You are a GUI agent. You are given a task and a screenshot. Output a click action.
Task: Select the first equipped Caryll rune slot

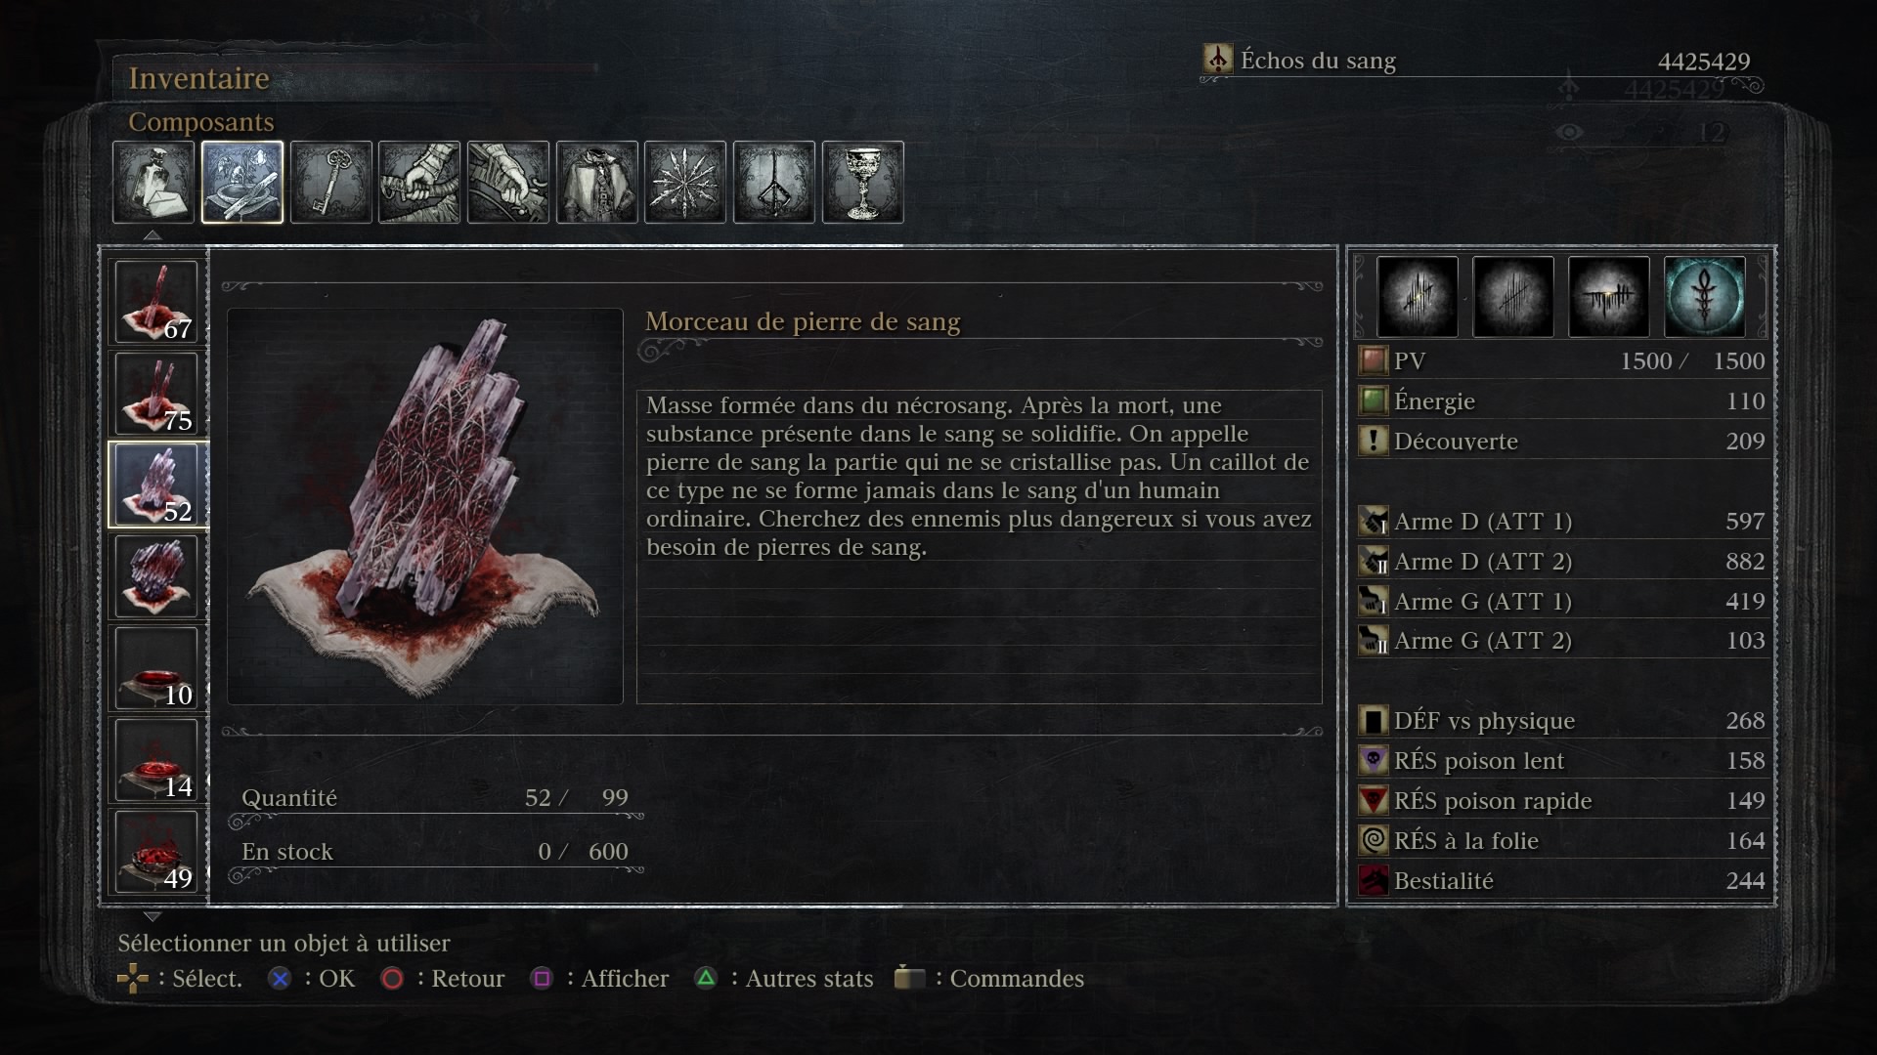click(x=1418, y=297)
